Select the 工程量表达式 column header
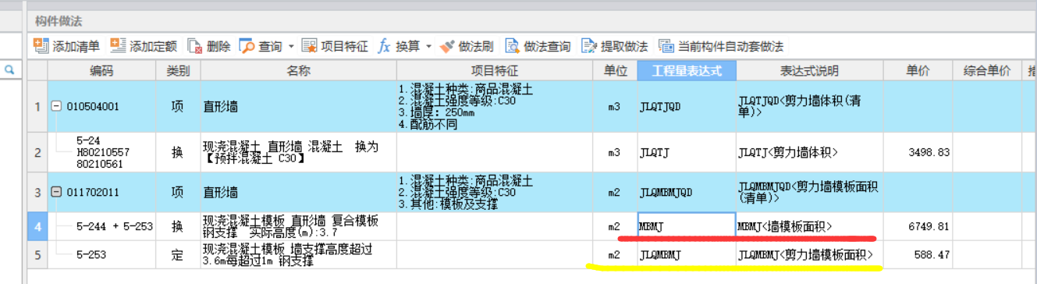 pyautogui.click(x=686, y=71)
